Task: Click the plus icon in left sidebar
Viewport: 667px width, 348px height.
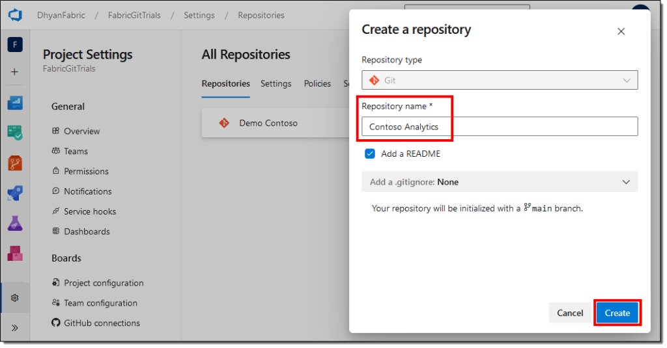Action: [15, 72]
